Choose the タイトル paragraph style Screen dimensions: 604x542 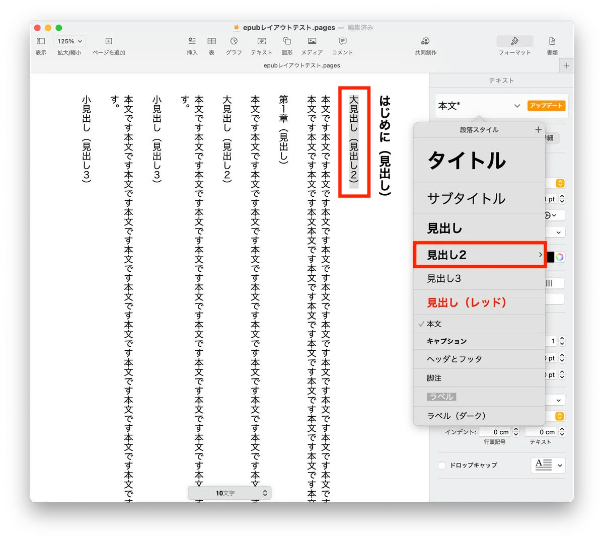(x=479, y=161)
